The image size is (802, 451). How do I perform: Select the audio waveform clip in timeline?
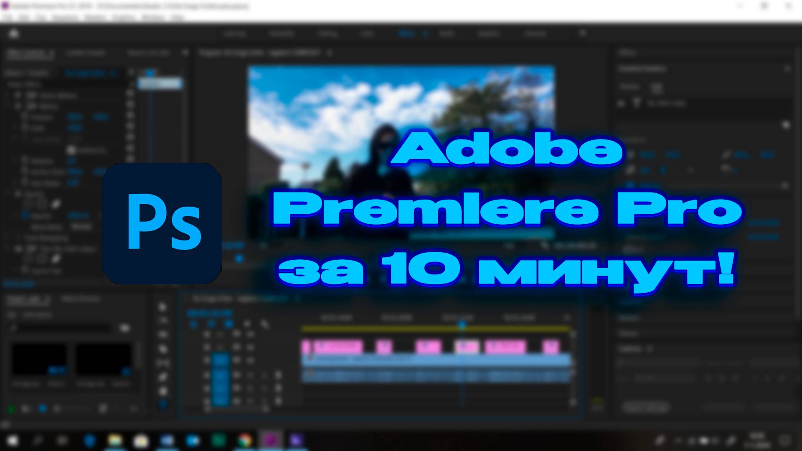[437, 375]
